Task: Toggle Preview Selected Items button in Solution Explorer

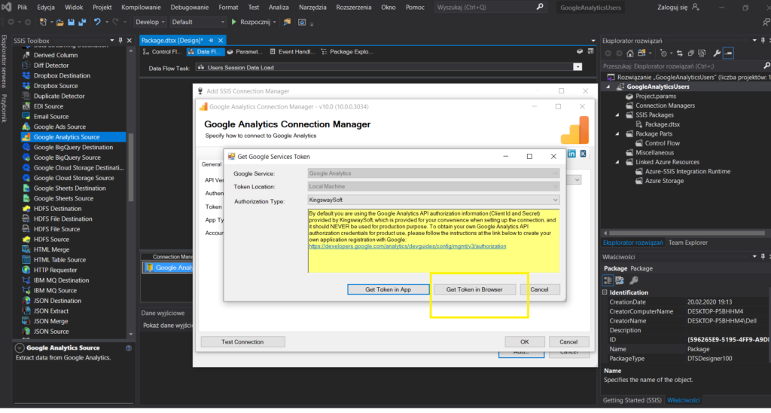Action: point(729,54)
